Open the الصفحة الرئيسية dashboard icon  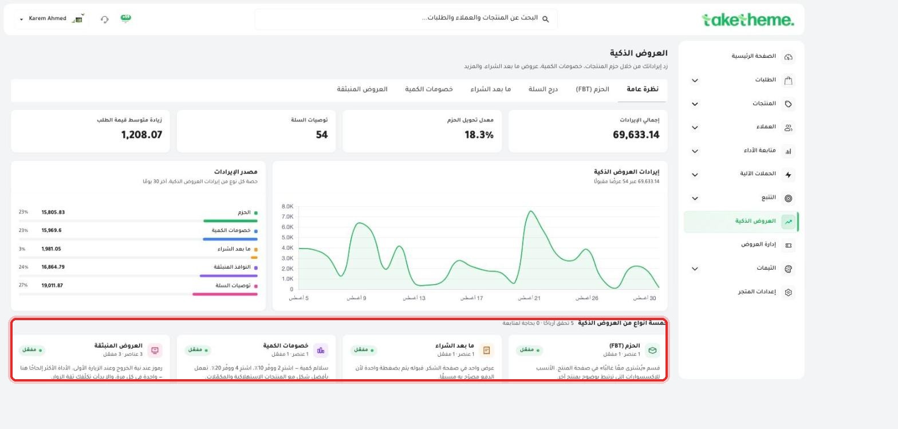click(x=788, y=57)
